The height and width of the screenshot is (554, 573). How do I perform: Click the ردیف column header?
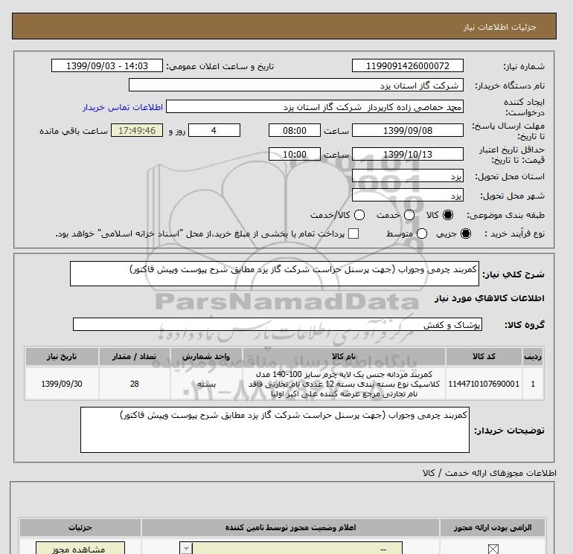(532, 356)
